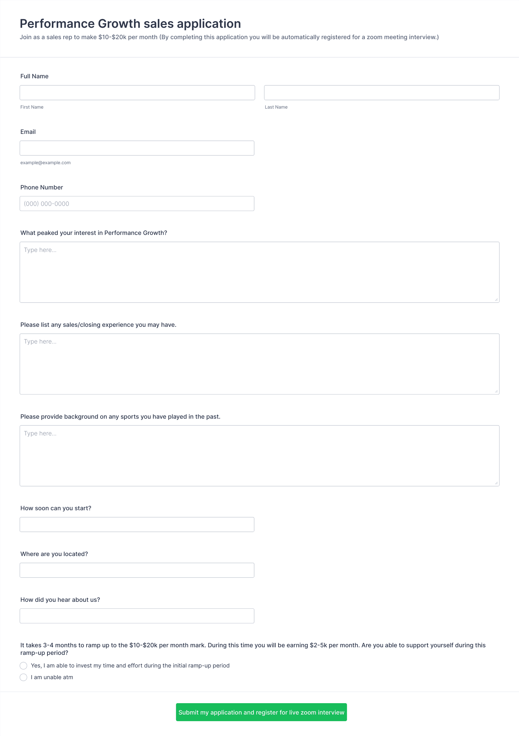The width and height of the screenshot is (519, 736).
Task: Click the resize handle of sports background text area
Action: coord(496,483)
